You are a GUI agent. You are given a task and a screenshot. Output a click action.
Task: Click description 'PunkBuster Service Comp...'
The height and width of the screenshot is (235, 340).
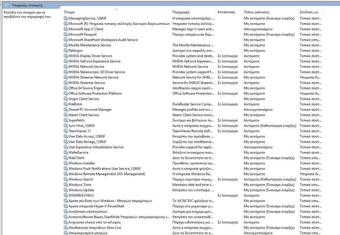[193, 104]
